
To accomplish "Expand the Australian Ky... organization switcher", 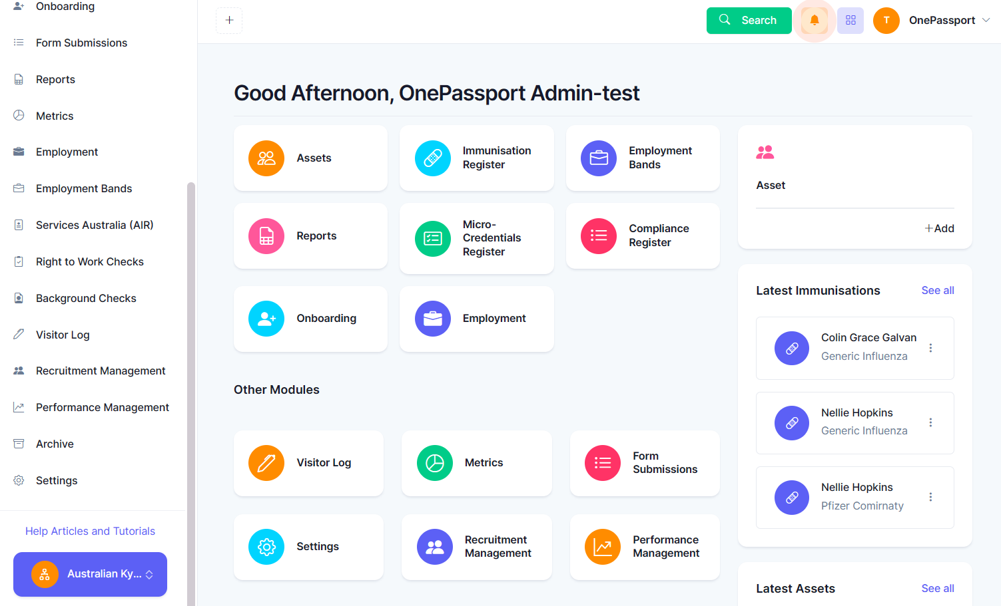I will point(90,574).
